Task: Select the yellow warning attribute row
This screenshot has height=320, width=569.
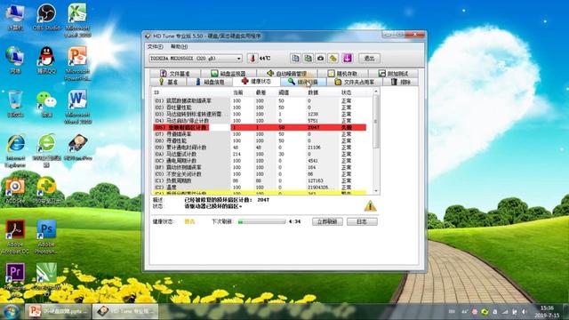Action: tap(260, 193)
